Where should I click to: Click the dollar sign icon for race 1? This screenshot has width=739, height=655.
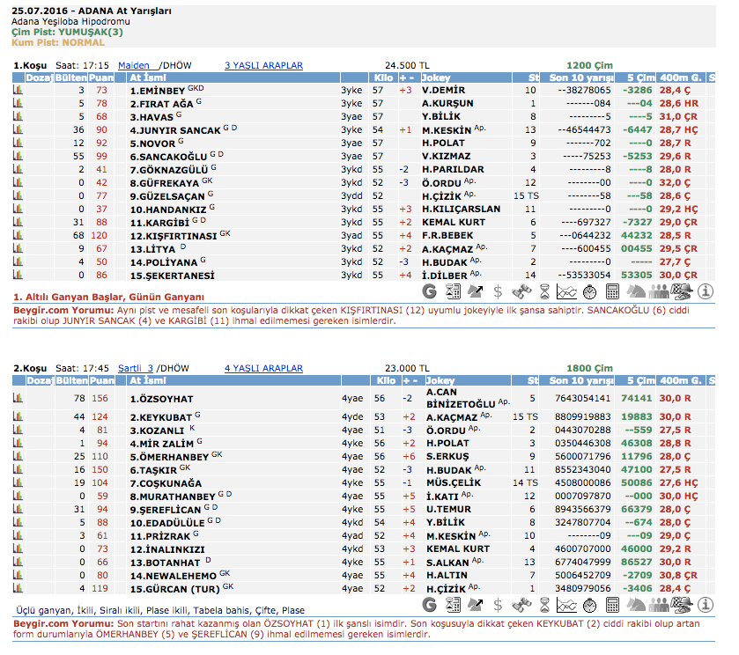point(498,291)
